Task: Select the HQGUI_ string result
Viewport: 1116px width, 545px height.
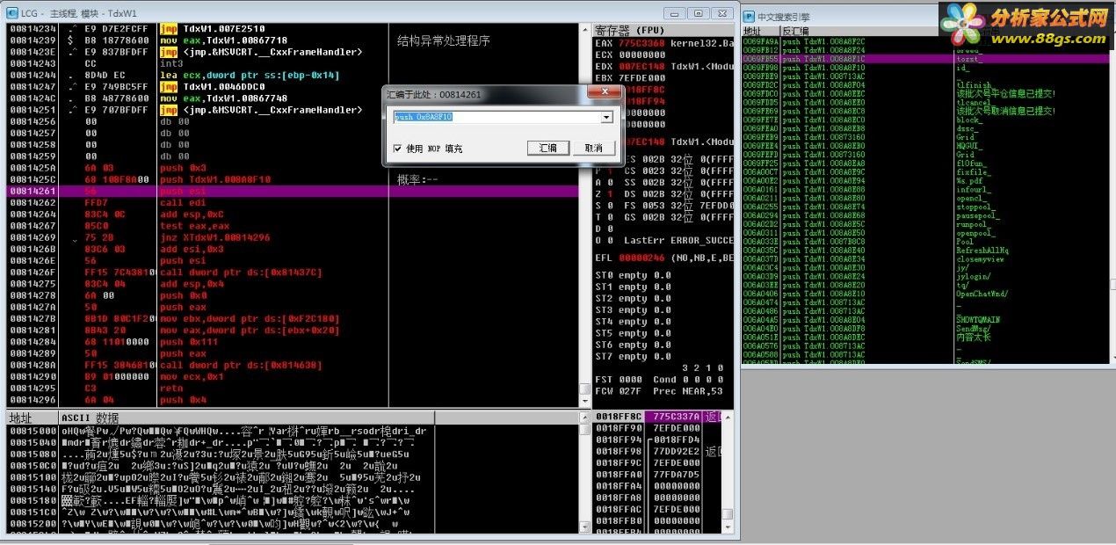Action: pyautogui.click(x=968, y=146)
